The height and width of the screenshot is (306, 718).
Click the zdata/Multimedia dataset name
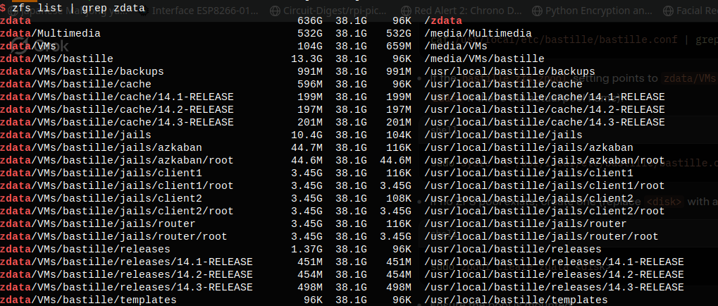coord(50,33)
